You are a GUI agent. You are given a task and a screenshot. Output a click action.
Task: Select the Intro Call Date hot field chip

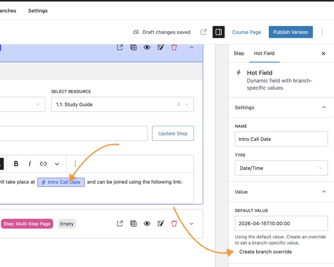61,182
